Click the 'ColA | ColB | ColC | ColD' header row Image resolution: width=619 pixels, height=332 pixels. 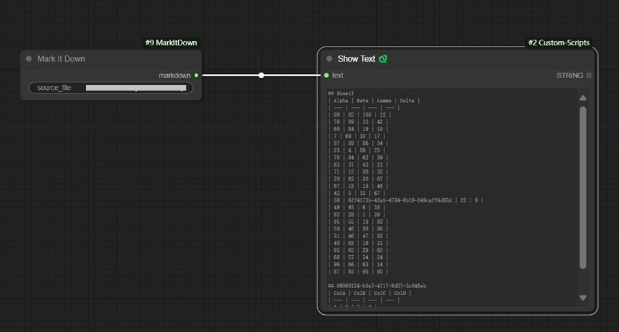(x=369, y=293)
